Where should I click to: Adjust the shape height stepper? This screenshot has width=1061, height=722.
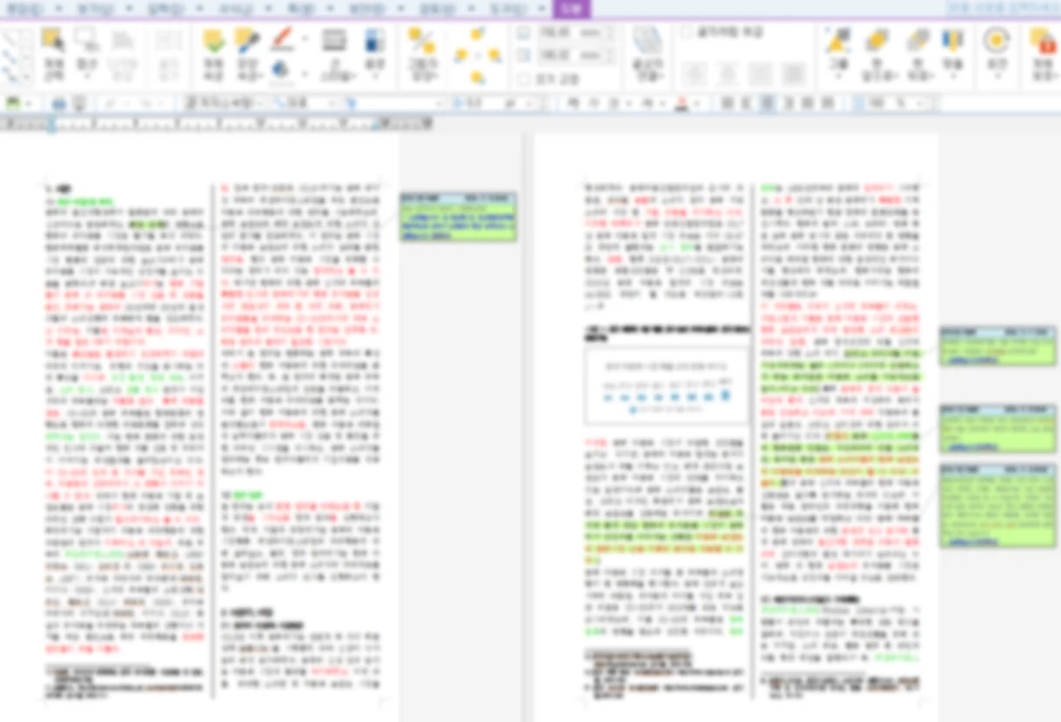pos(609,55)
